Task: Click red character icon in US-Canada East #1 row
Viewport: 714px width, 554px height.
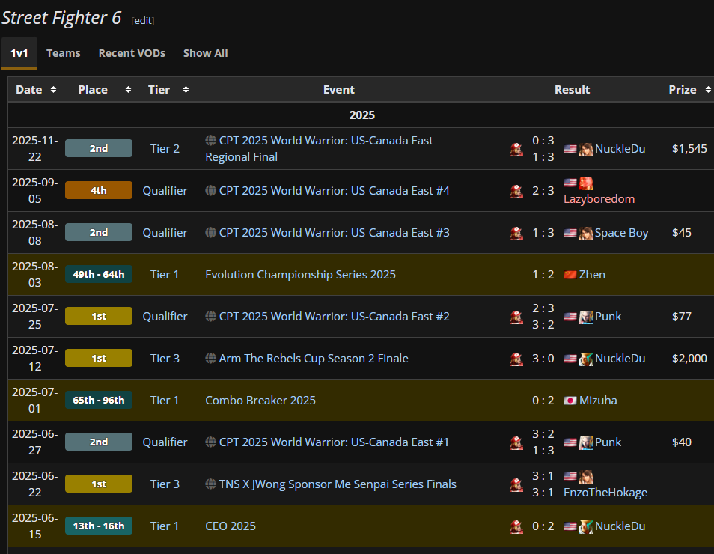Action: tap(516, 443)
